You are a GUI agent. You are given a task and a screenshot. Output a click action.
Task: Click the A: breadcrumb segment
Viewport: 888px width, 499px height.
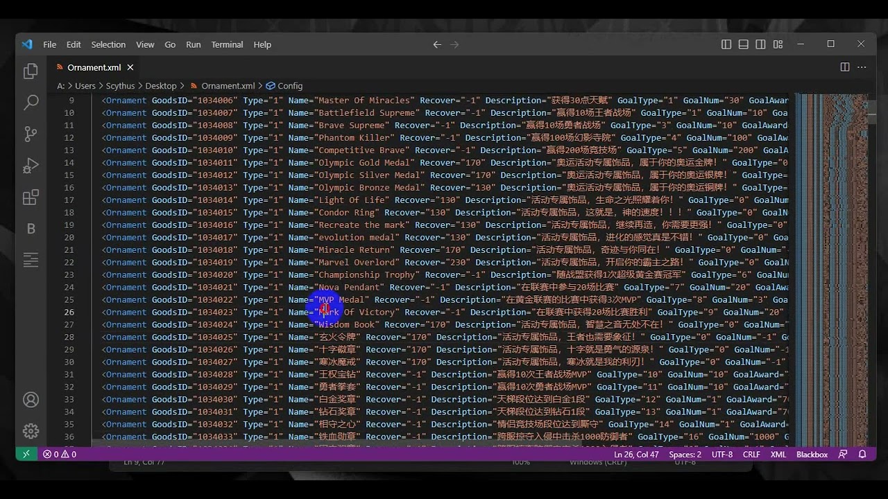click(x=61, y=86)
